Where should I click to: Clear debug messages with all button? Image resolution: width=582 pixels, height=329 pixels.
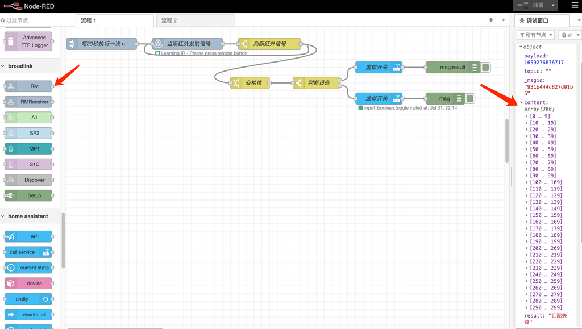click(568, 35)
